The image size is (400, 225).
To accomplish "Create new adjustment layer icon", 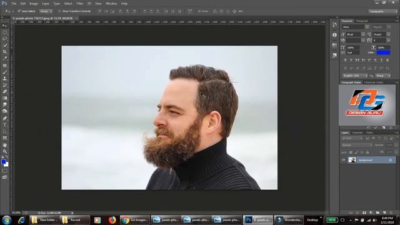I will pyautogui.click(x=371, y=212).
